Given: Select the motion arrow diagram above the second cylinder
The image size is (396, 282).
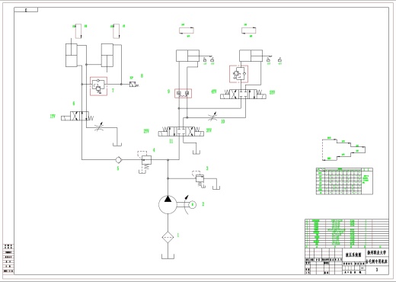Looking at the screenshot, I should pyautogui.click(x=117, y=31).
